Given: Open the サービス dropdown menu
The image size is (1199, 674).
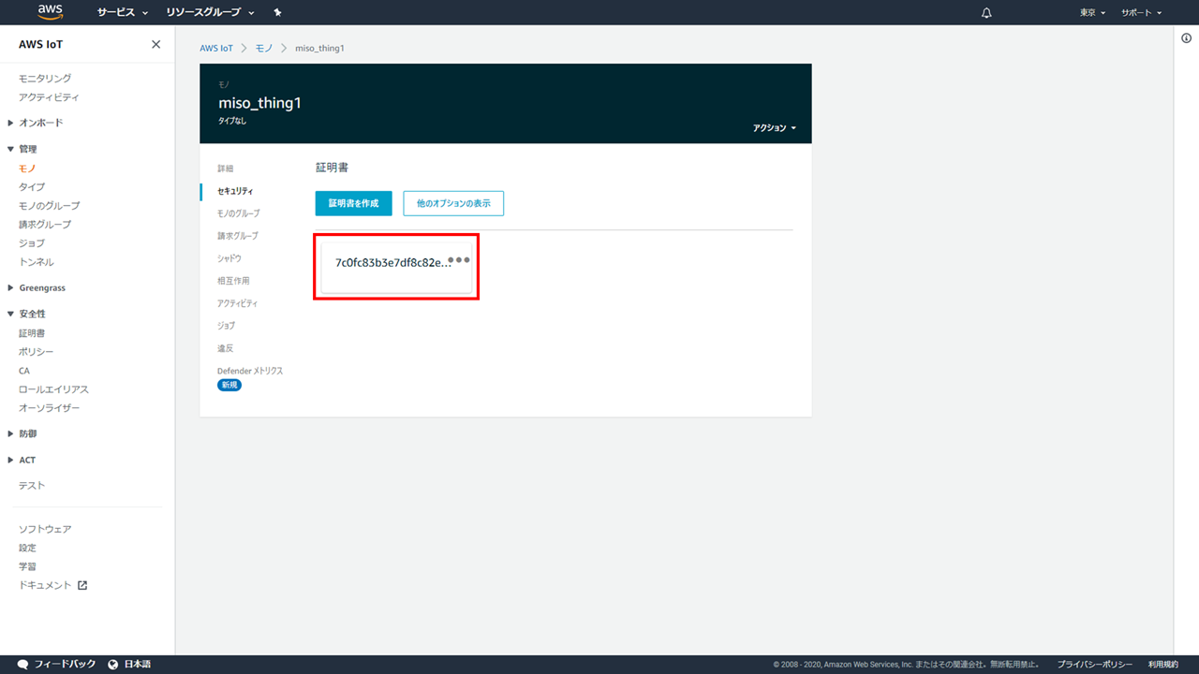Looking at the screenshot, I should click(123, 13).
